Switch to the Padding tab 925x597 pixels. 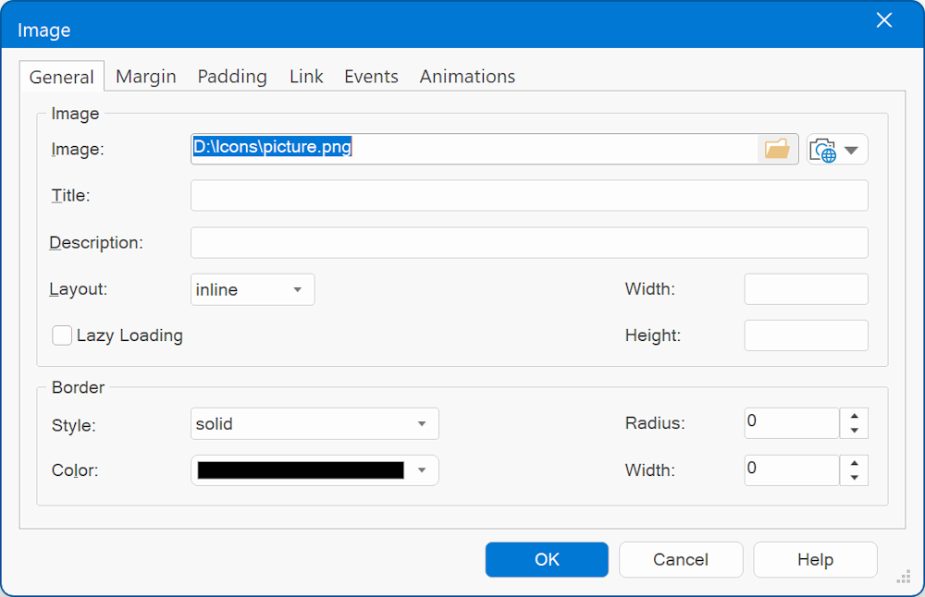(x=232, y=77)
